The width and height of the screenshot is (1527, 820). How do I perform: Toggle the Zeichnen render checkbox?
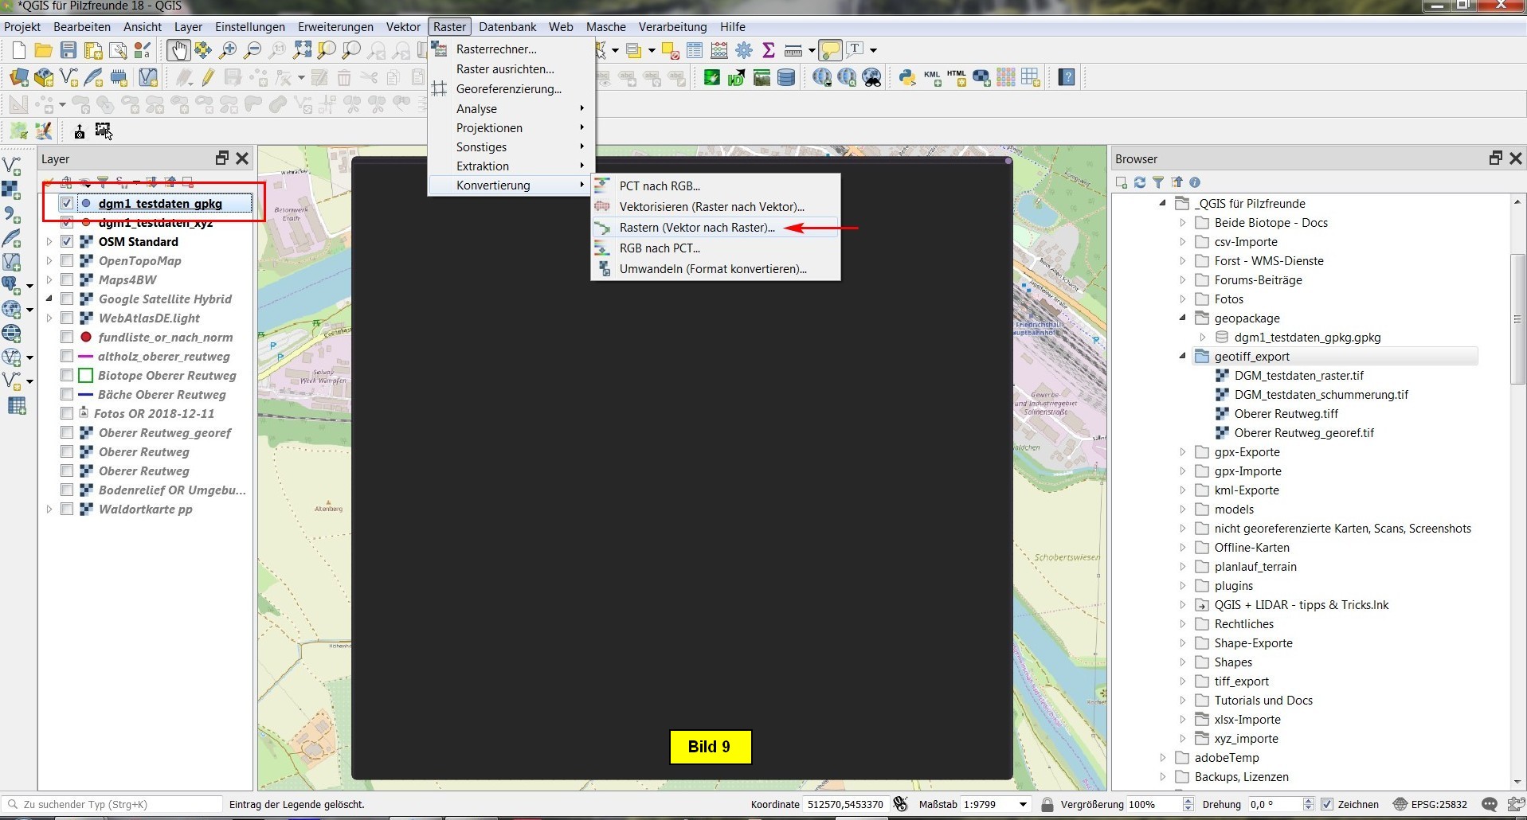pos(1327,804)
